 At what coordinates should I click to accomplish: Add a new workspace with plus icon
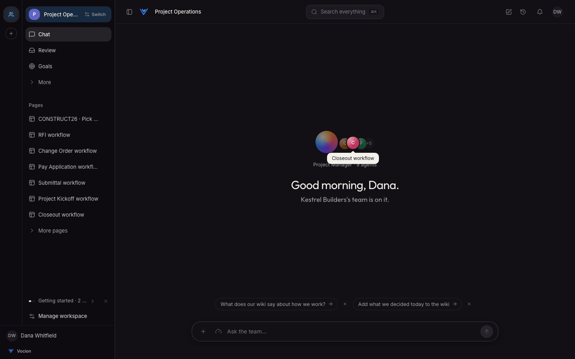tap(11, 34)
